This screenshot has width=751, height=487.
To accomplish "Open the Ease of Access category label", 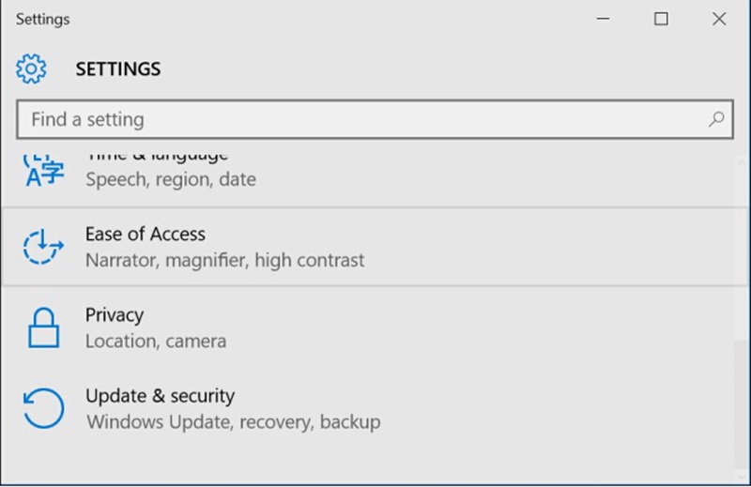I will coord(145,234).
